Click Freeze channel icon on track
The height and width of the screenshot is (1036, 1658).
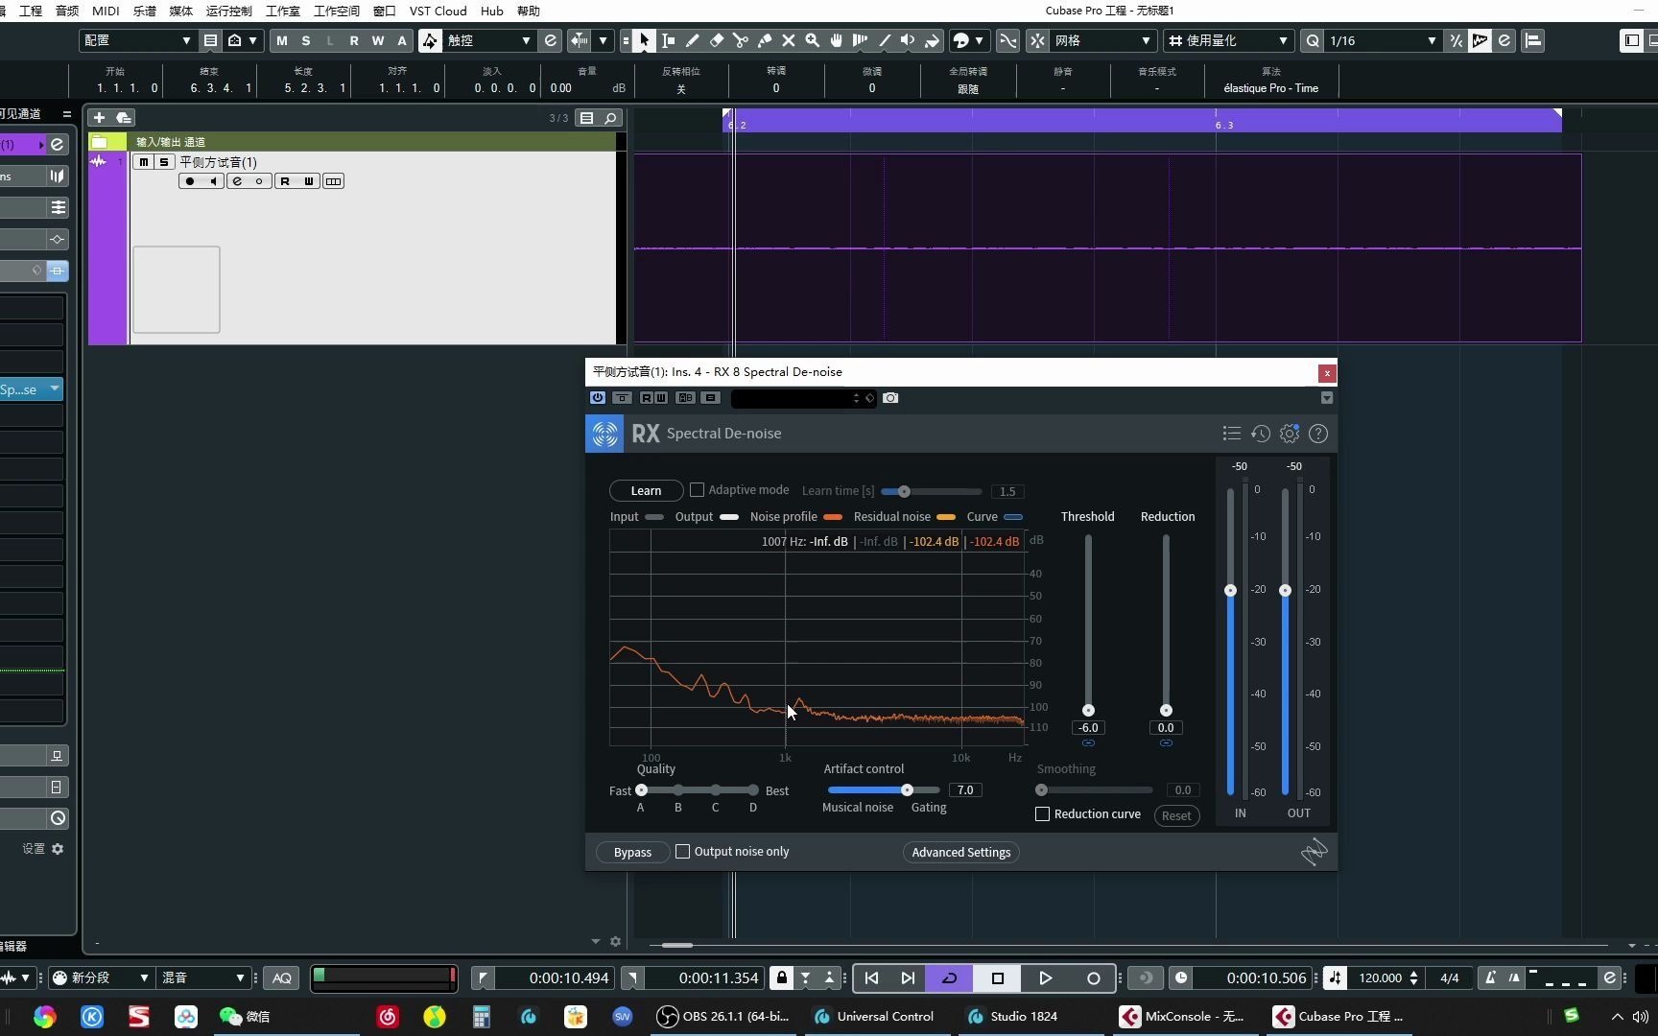pyautogui.click(x=258, y=181)
